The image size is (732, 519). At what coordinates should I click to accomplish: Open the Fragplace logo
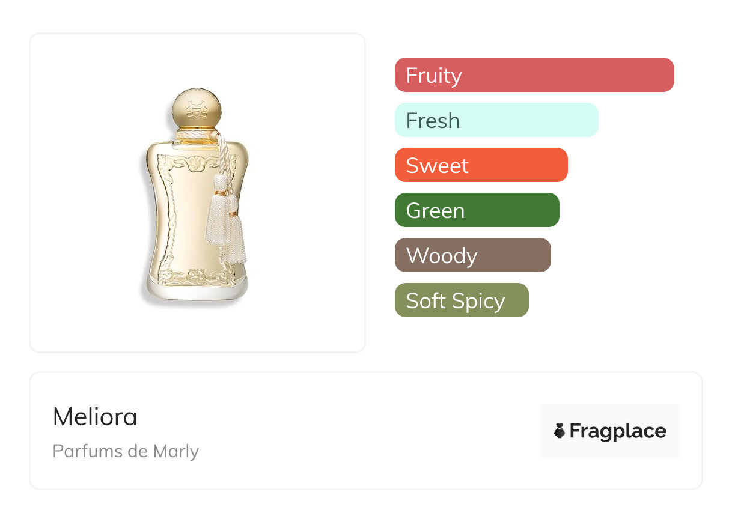(x=610, y=431)
